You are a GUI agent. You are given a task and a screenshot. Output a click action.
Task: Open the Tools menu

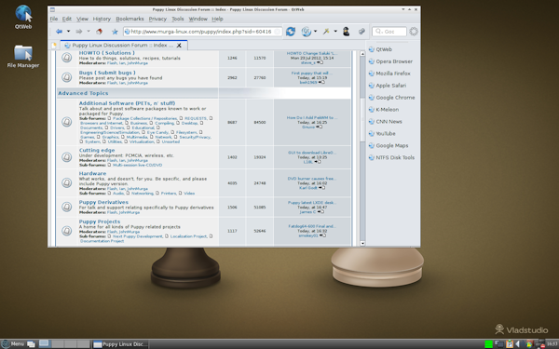tap(178, 19)
